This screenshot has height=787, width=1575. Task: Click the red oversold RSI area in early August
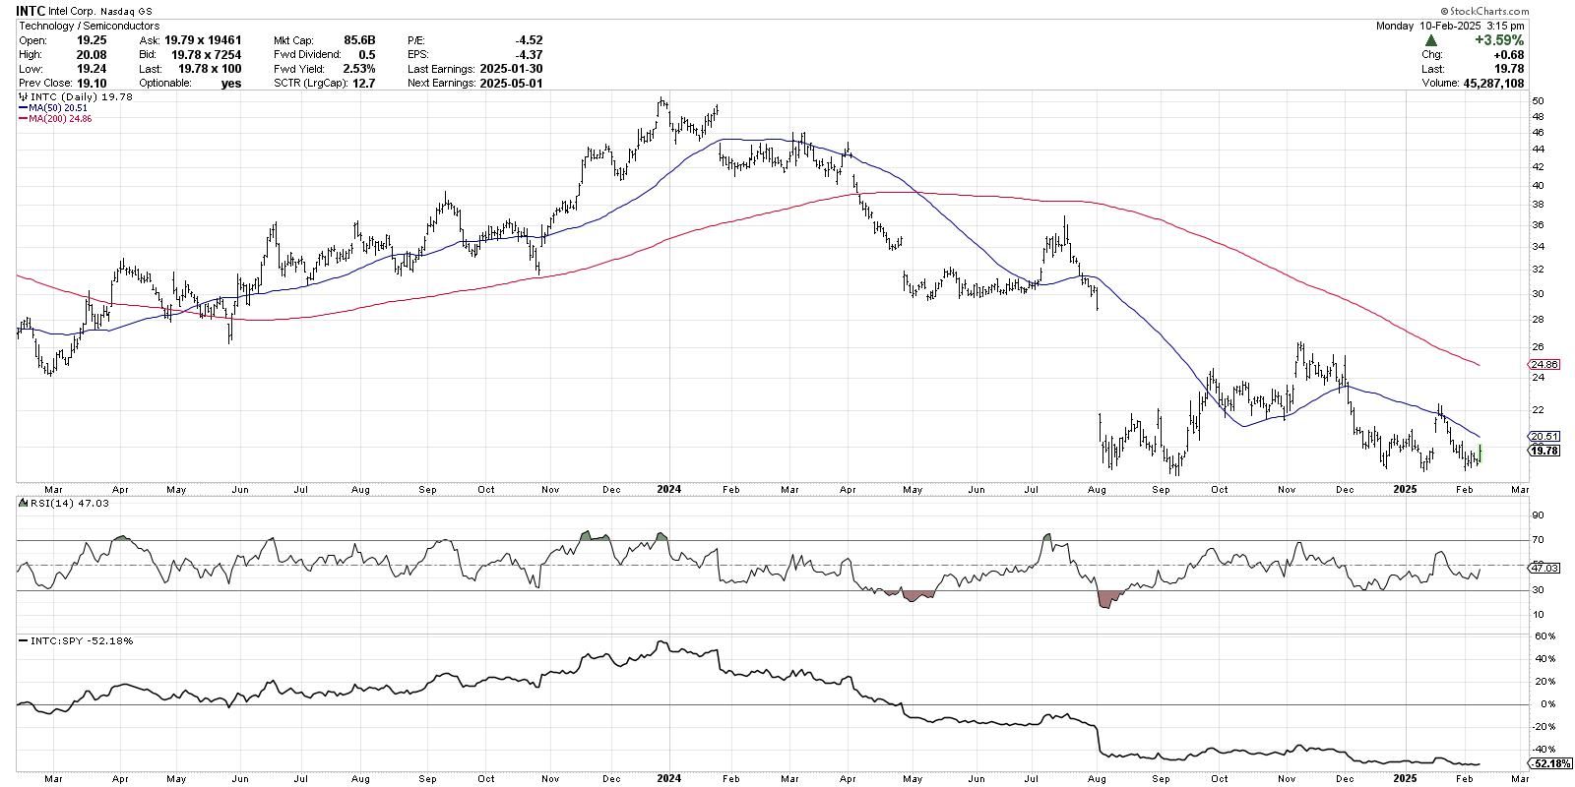point(1109,598)
